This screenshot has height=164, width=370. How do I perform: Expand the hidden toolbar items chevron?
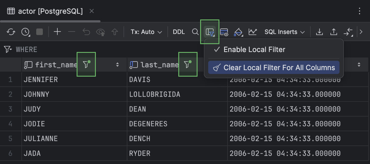[x=361, y=32]
